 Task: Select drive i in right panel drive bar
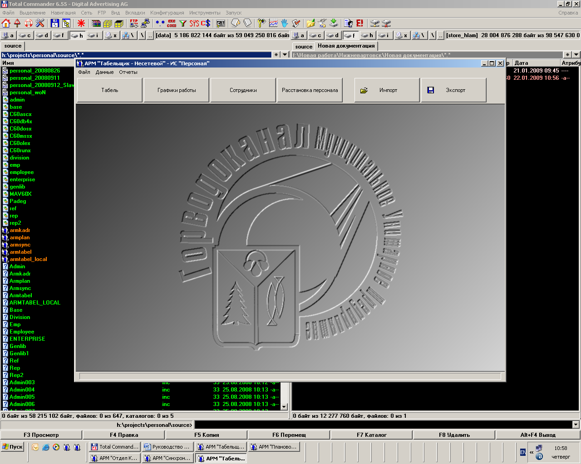pos(385,35)
